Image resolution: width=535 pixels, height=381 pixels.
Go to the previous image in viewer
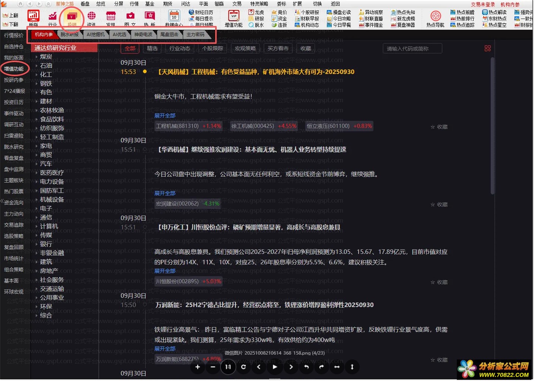coord(259,367)
